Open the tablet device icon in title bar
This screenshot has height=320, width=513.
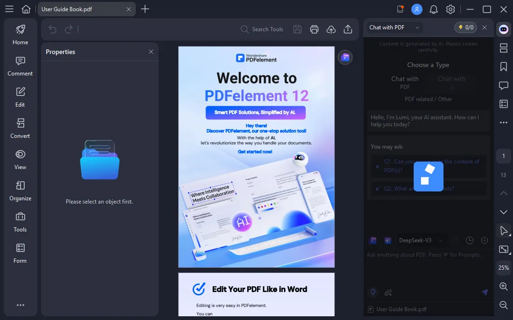pyautogui.click(x=400, y=9)
